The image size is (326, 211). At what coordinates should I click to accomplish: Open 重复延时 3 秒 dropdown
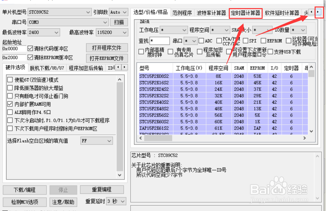[x=116, y=201]
